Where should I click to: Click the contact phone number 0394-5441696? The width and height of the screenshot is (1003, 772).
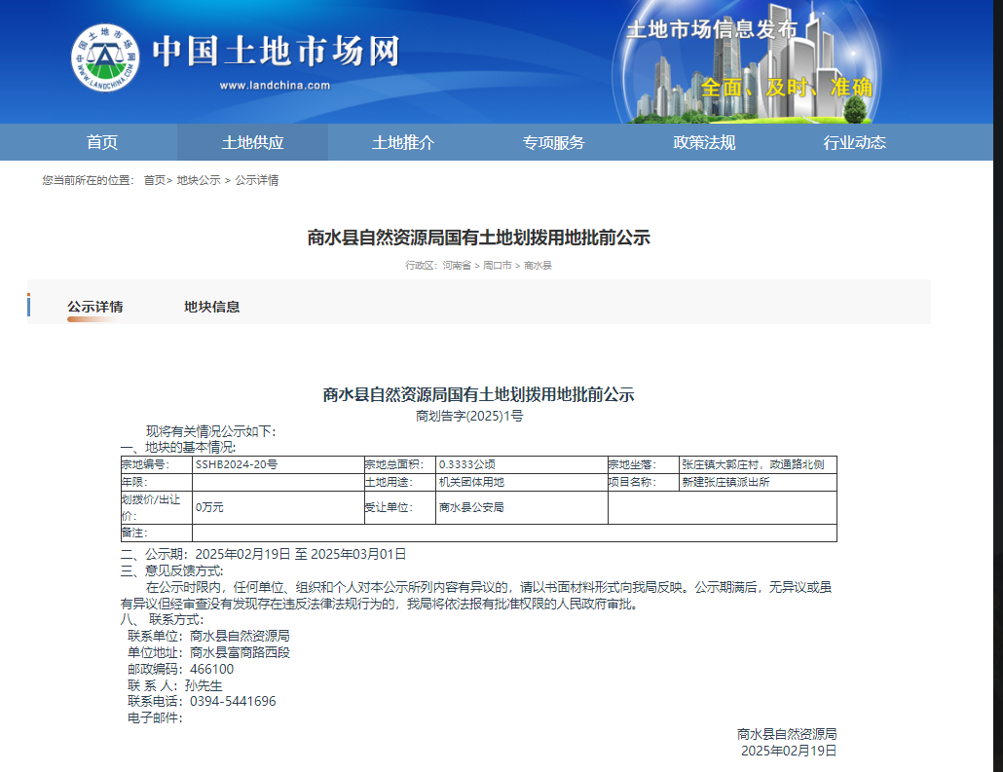coord(233,701)
